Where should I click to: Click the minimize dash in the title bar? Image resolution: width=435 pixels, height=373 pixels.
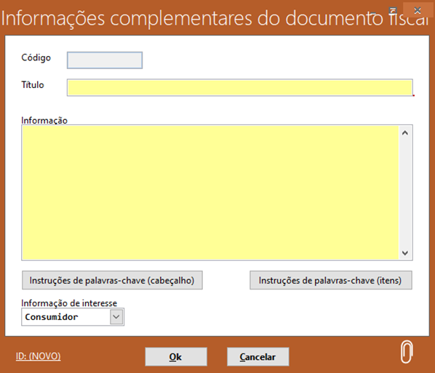pyautogui.click(x=373, y=12)
